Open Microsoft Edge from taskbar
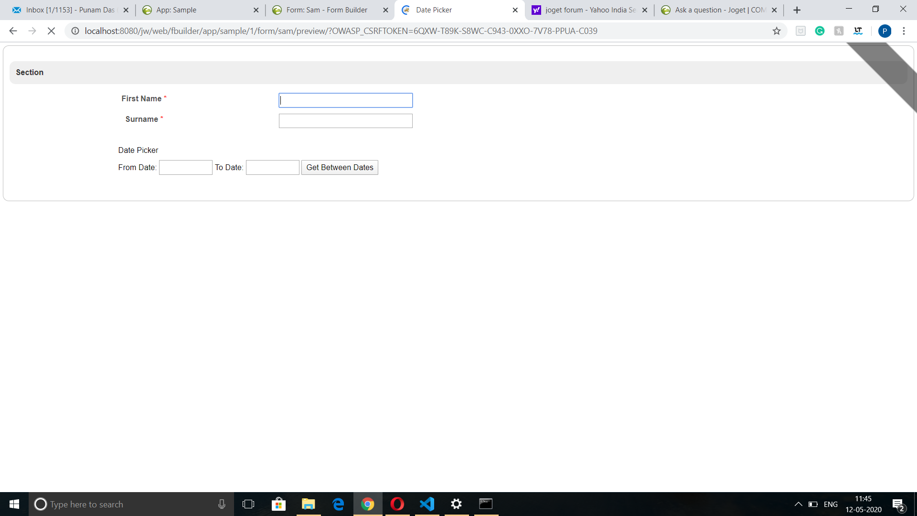This screenshot has height=516, width=917. (338, 504)
